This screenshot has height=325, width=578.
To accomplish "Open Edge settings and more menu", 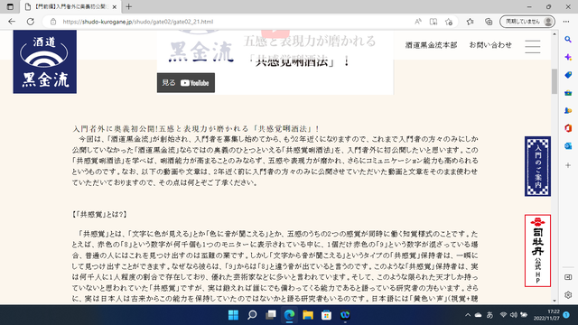I will click(566, 22).
